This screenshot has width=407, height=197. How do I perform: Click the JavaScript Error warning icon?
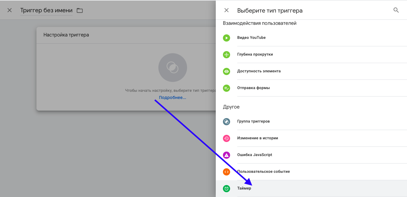(227, 155)
